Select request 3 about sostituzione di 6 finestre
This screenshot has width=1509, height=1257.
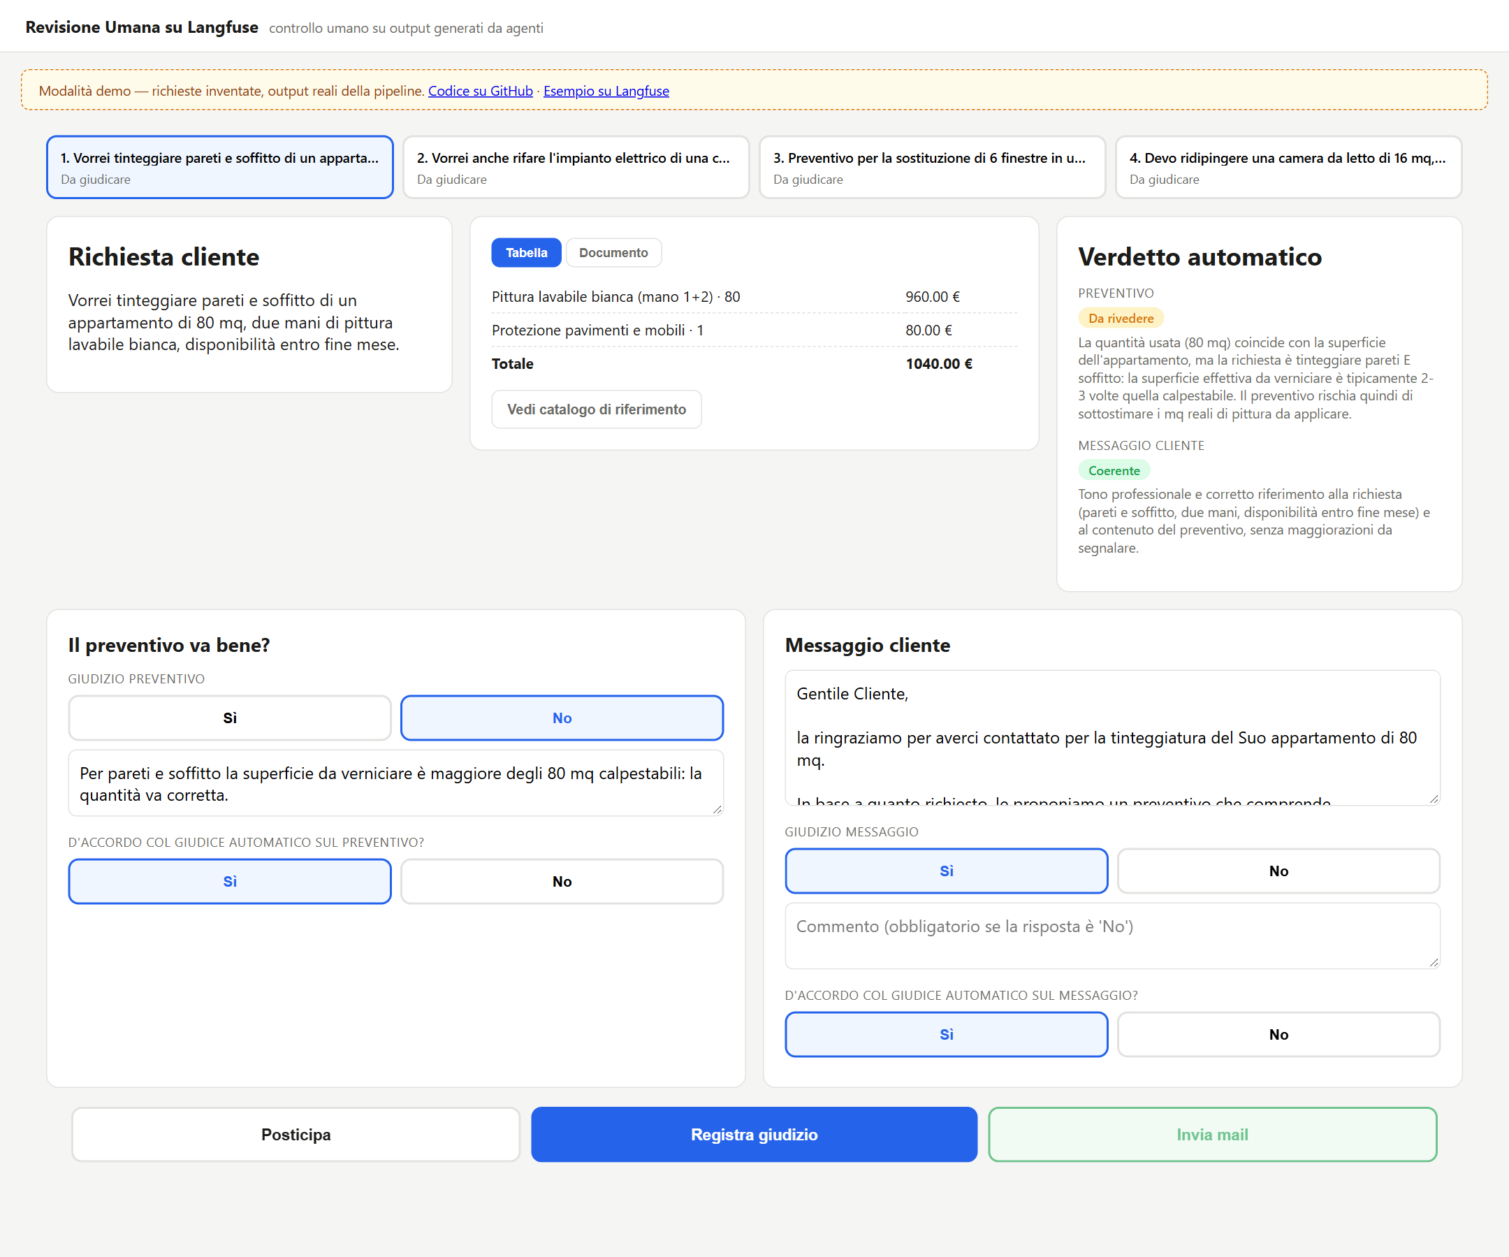(932, 167)
